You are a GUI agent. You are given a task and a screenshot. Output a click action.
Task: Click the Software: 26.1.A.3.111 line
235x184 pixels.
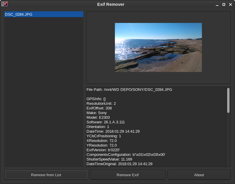[106, 122]
